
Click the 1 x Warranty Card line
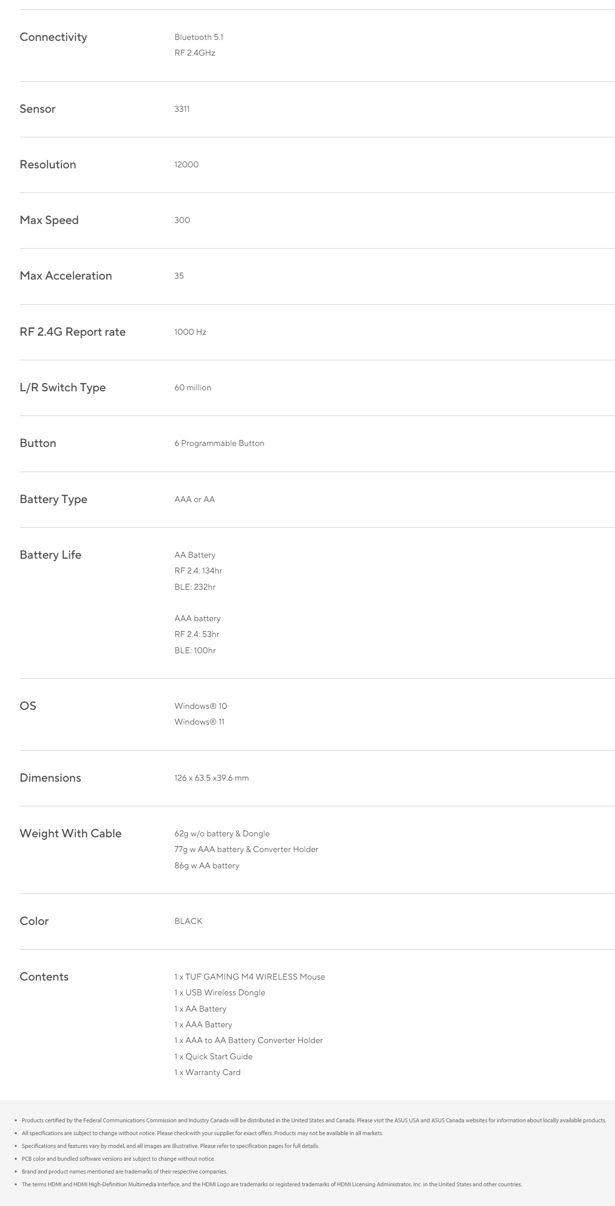207,1072
